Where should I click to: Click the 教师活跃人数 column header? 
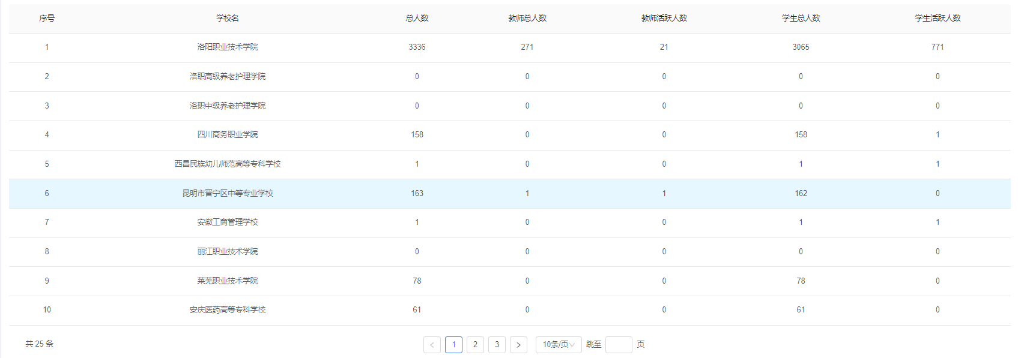click(664, 18)
